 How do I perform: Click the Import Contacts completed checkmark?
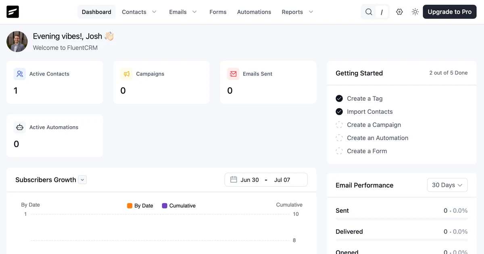click(339, 112)
